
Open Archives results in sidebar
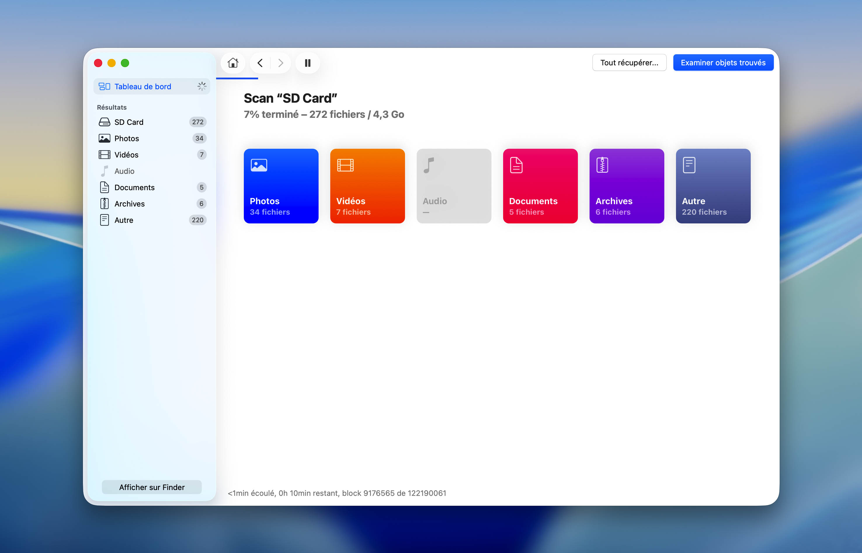click(152, 204)
